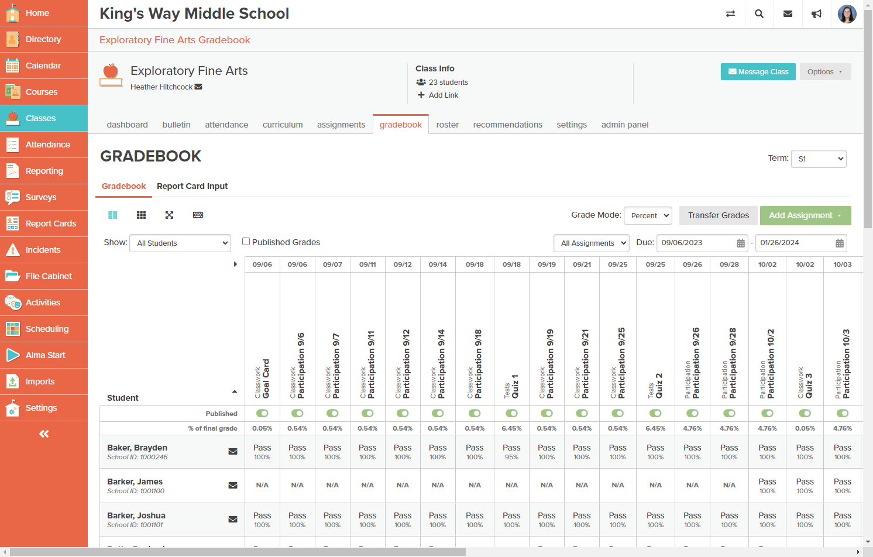Open the Term S1 dropdown
The width and height of the screenshot is (873, 557).
point(819,159)
